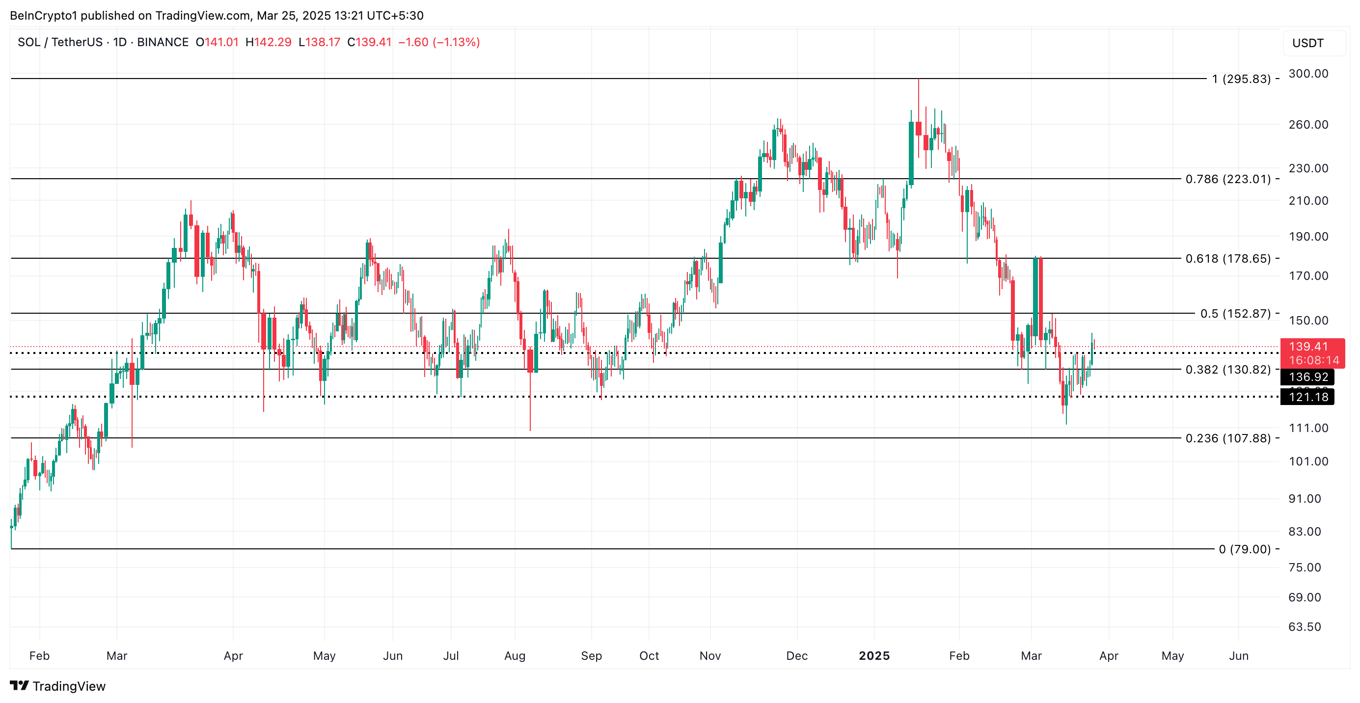Click the 0.382 (130.82) Fibonacci label
1360x703 pixels.
(1227, 370)
